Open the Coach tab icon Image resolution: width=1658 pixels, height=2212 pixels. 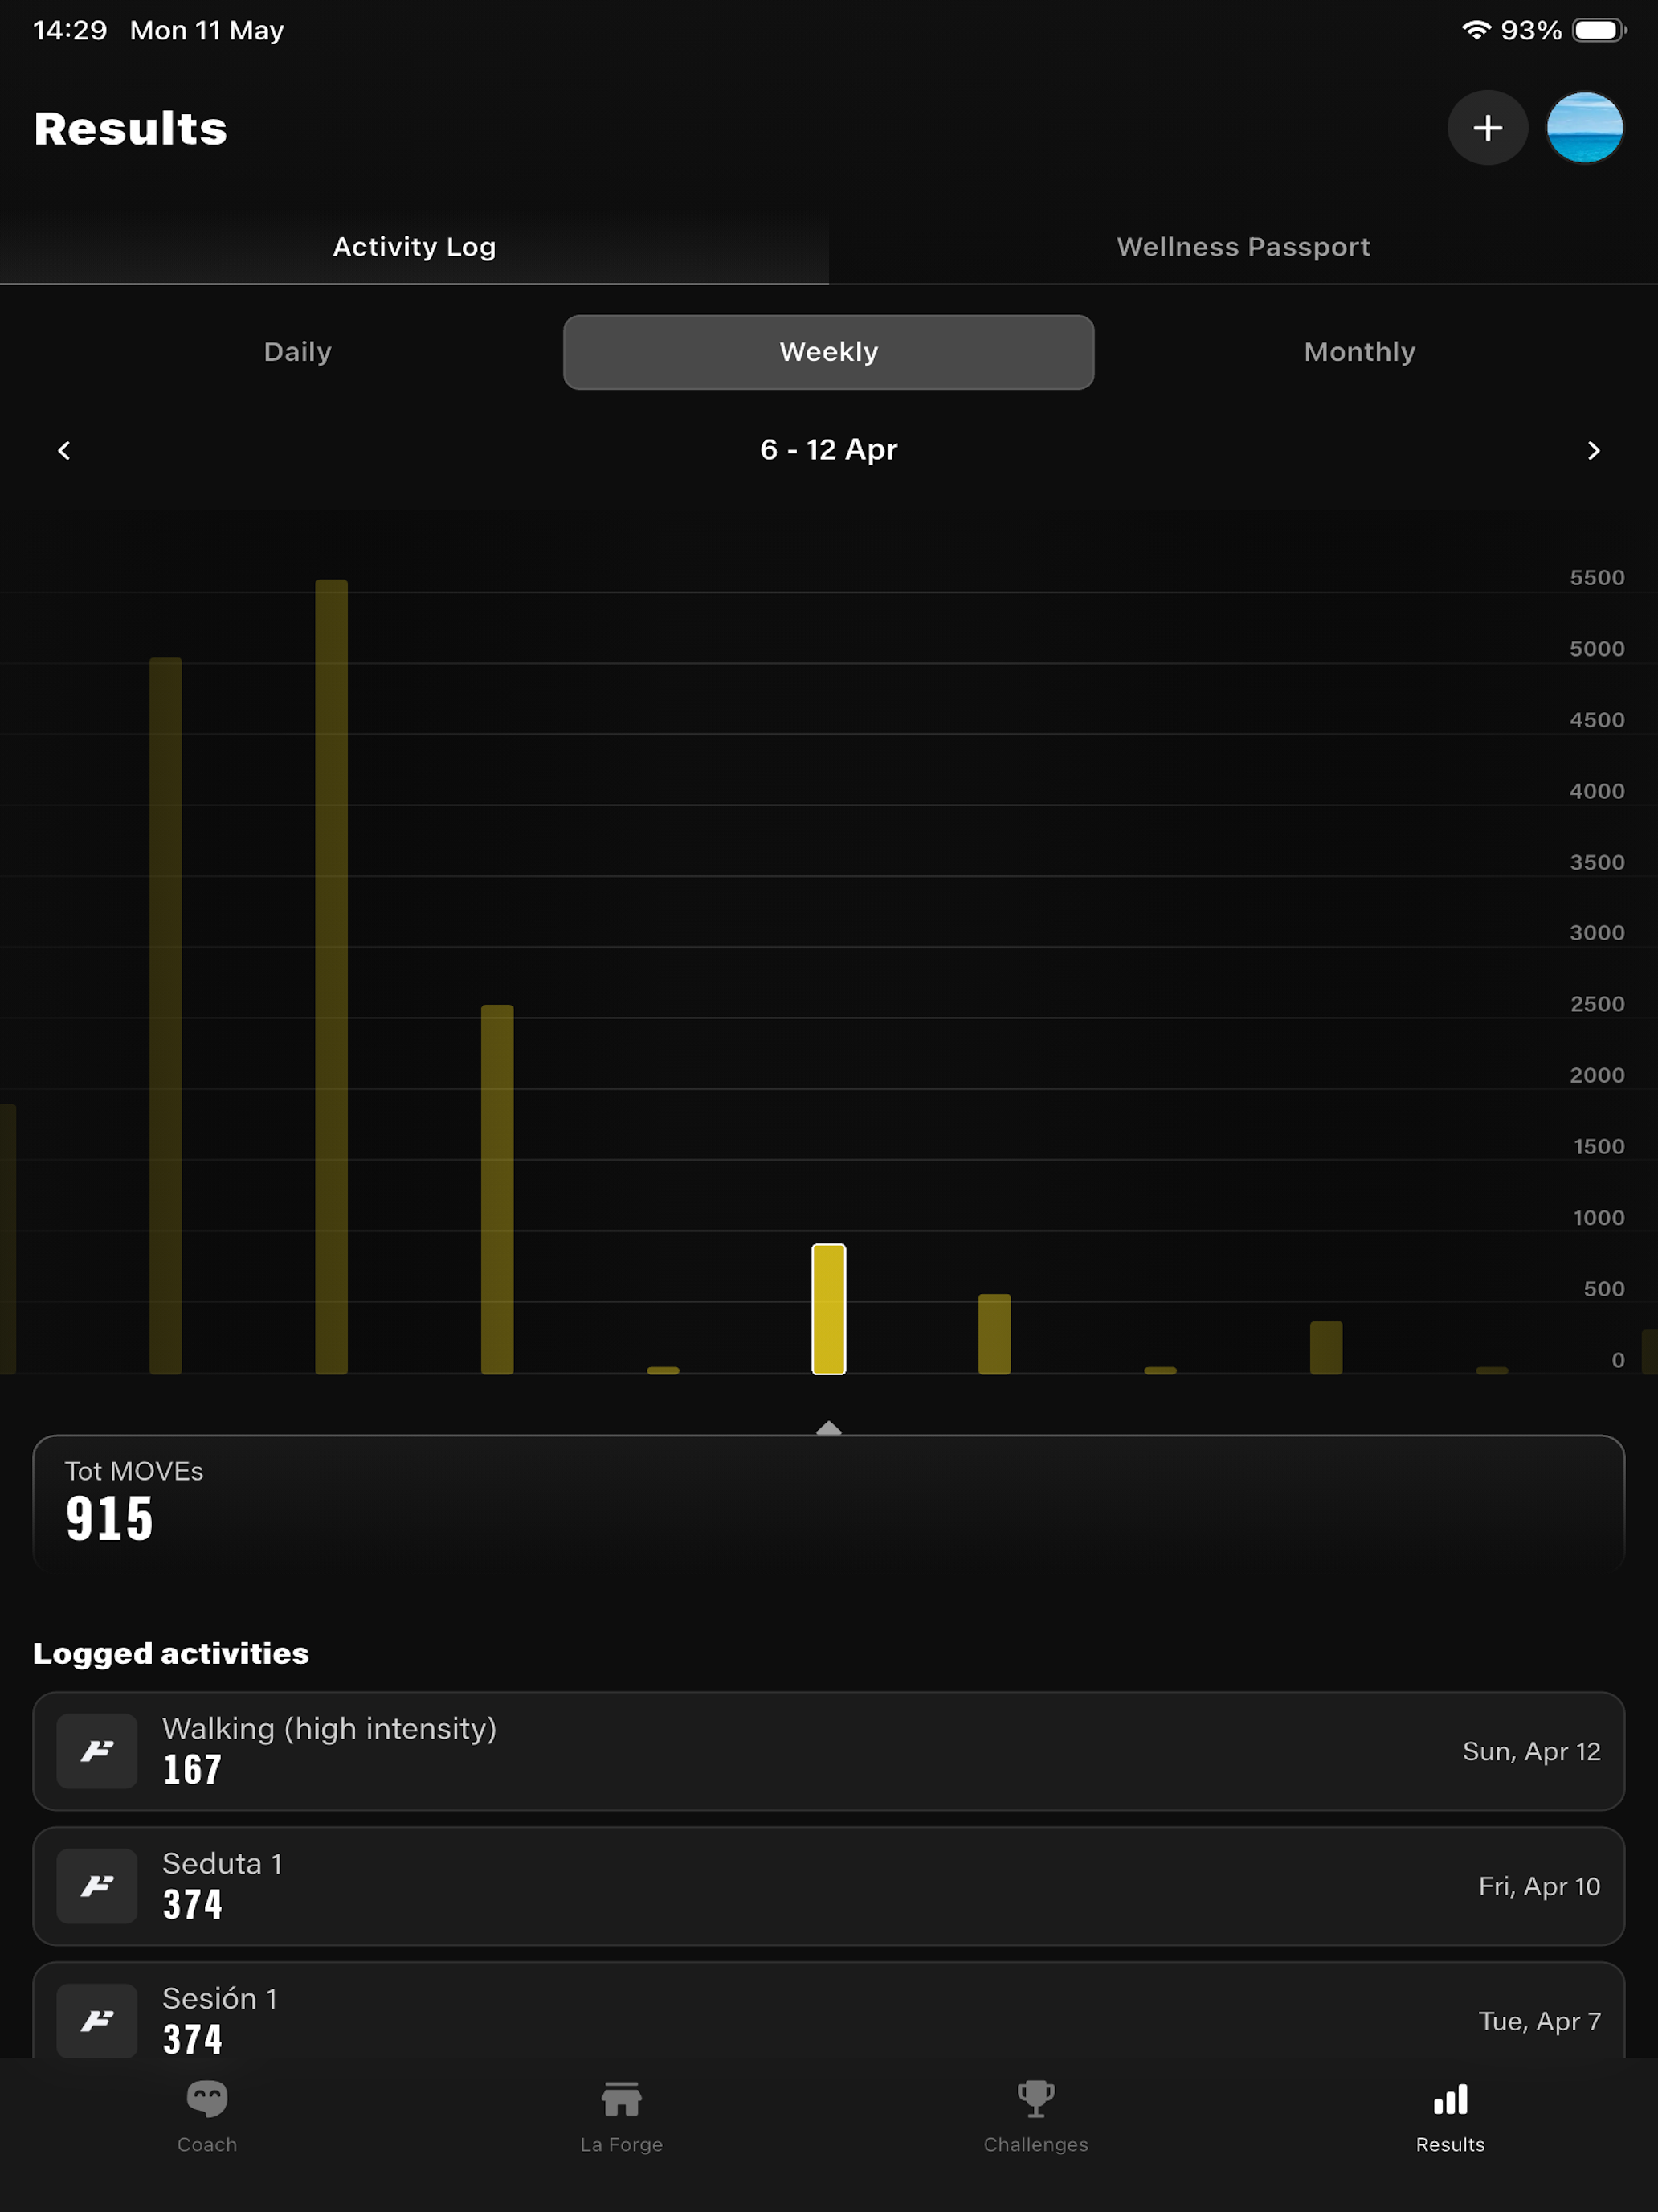point(207,2098)
